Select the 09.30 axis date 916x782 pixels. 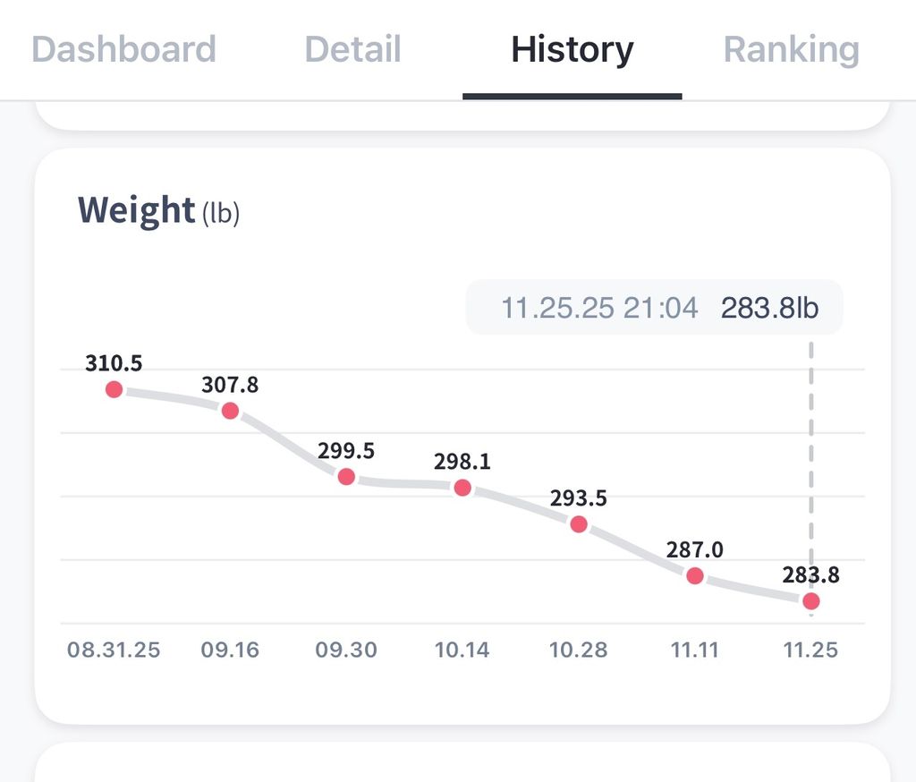pyautogui.click(x=346, y=650)
